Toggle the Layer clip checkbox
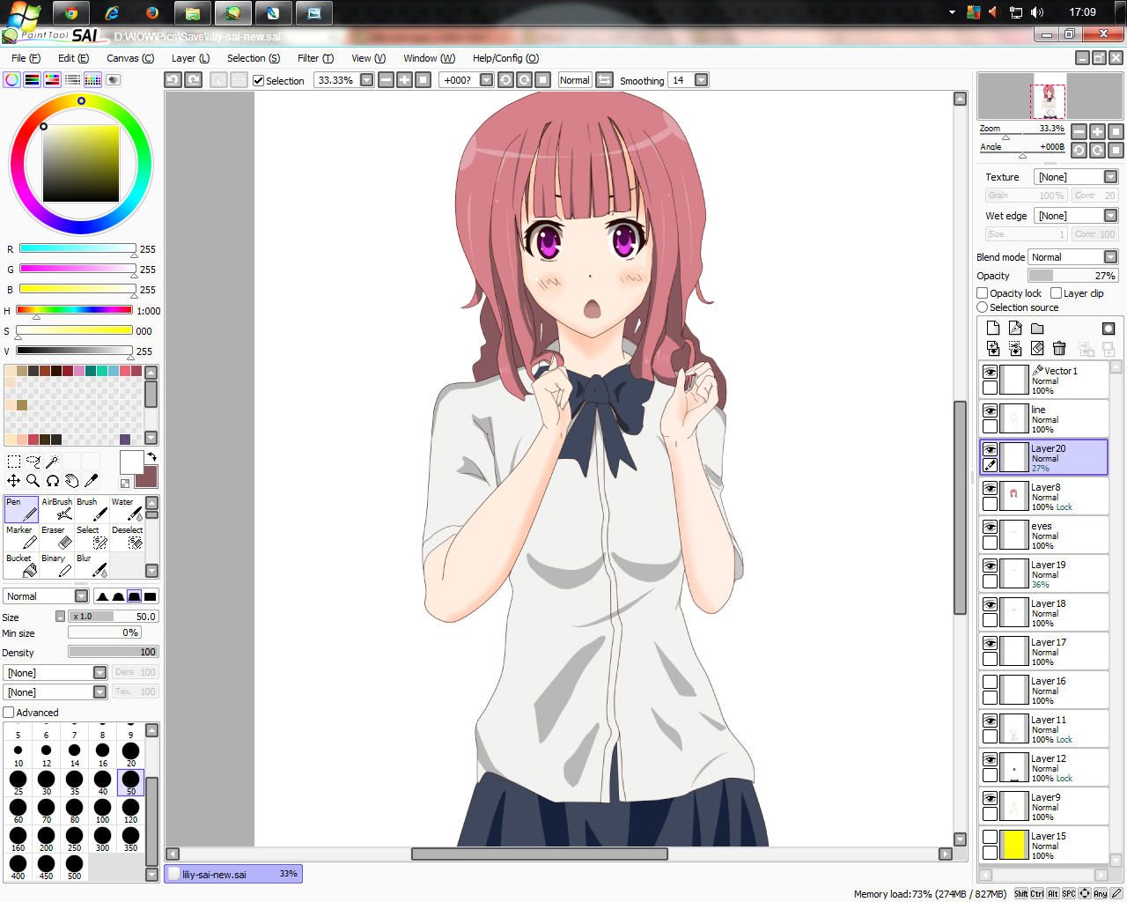 [1057, 293]
